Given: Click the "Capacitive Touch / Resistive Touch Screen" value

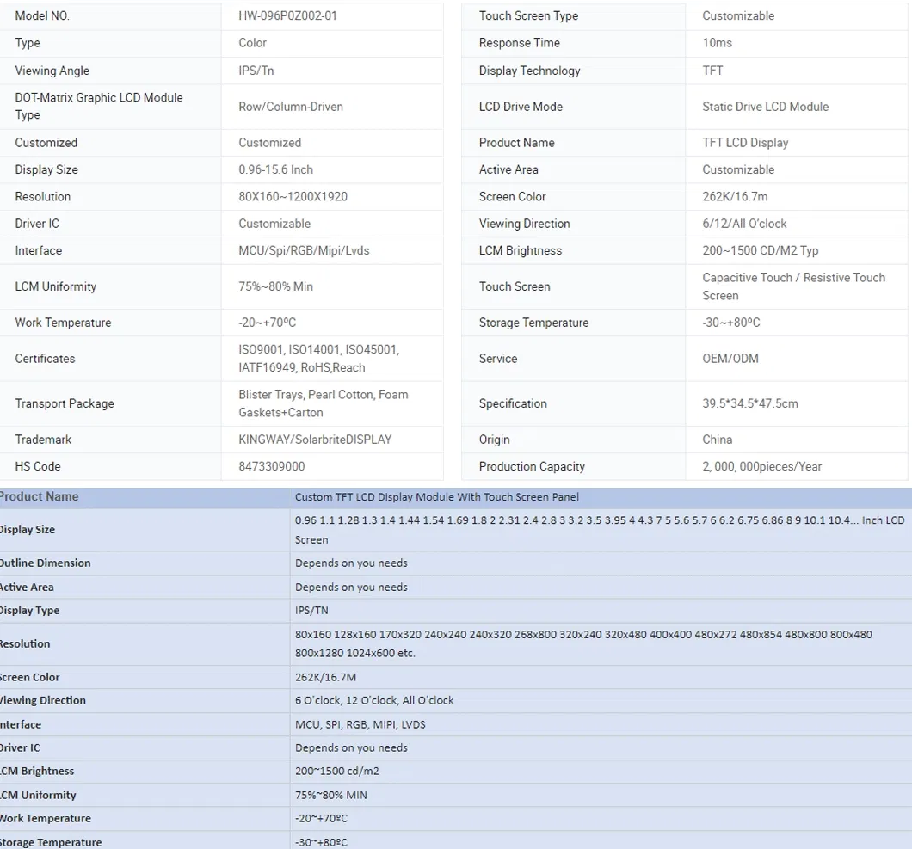Looking at the screenshot, I should coord(793,286).
